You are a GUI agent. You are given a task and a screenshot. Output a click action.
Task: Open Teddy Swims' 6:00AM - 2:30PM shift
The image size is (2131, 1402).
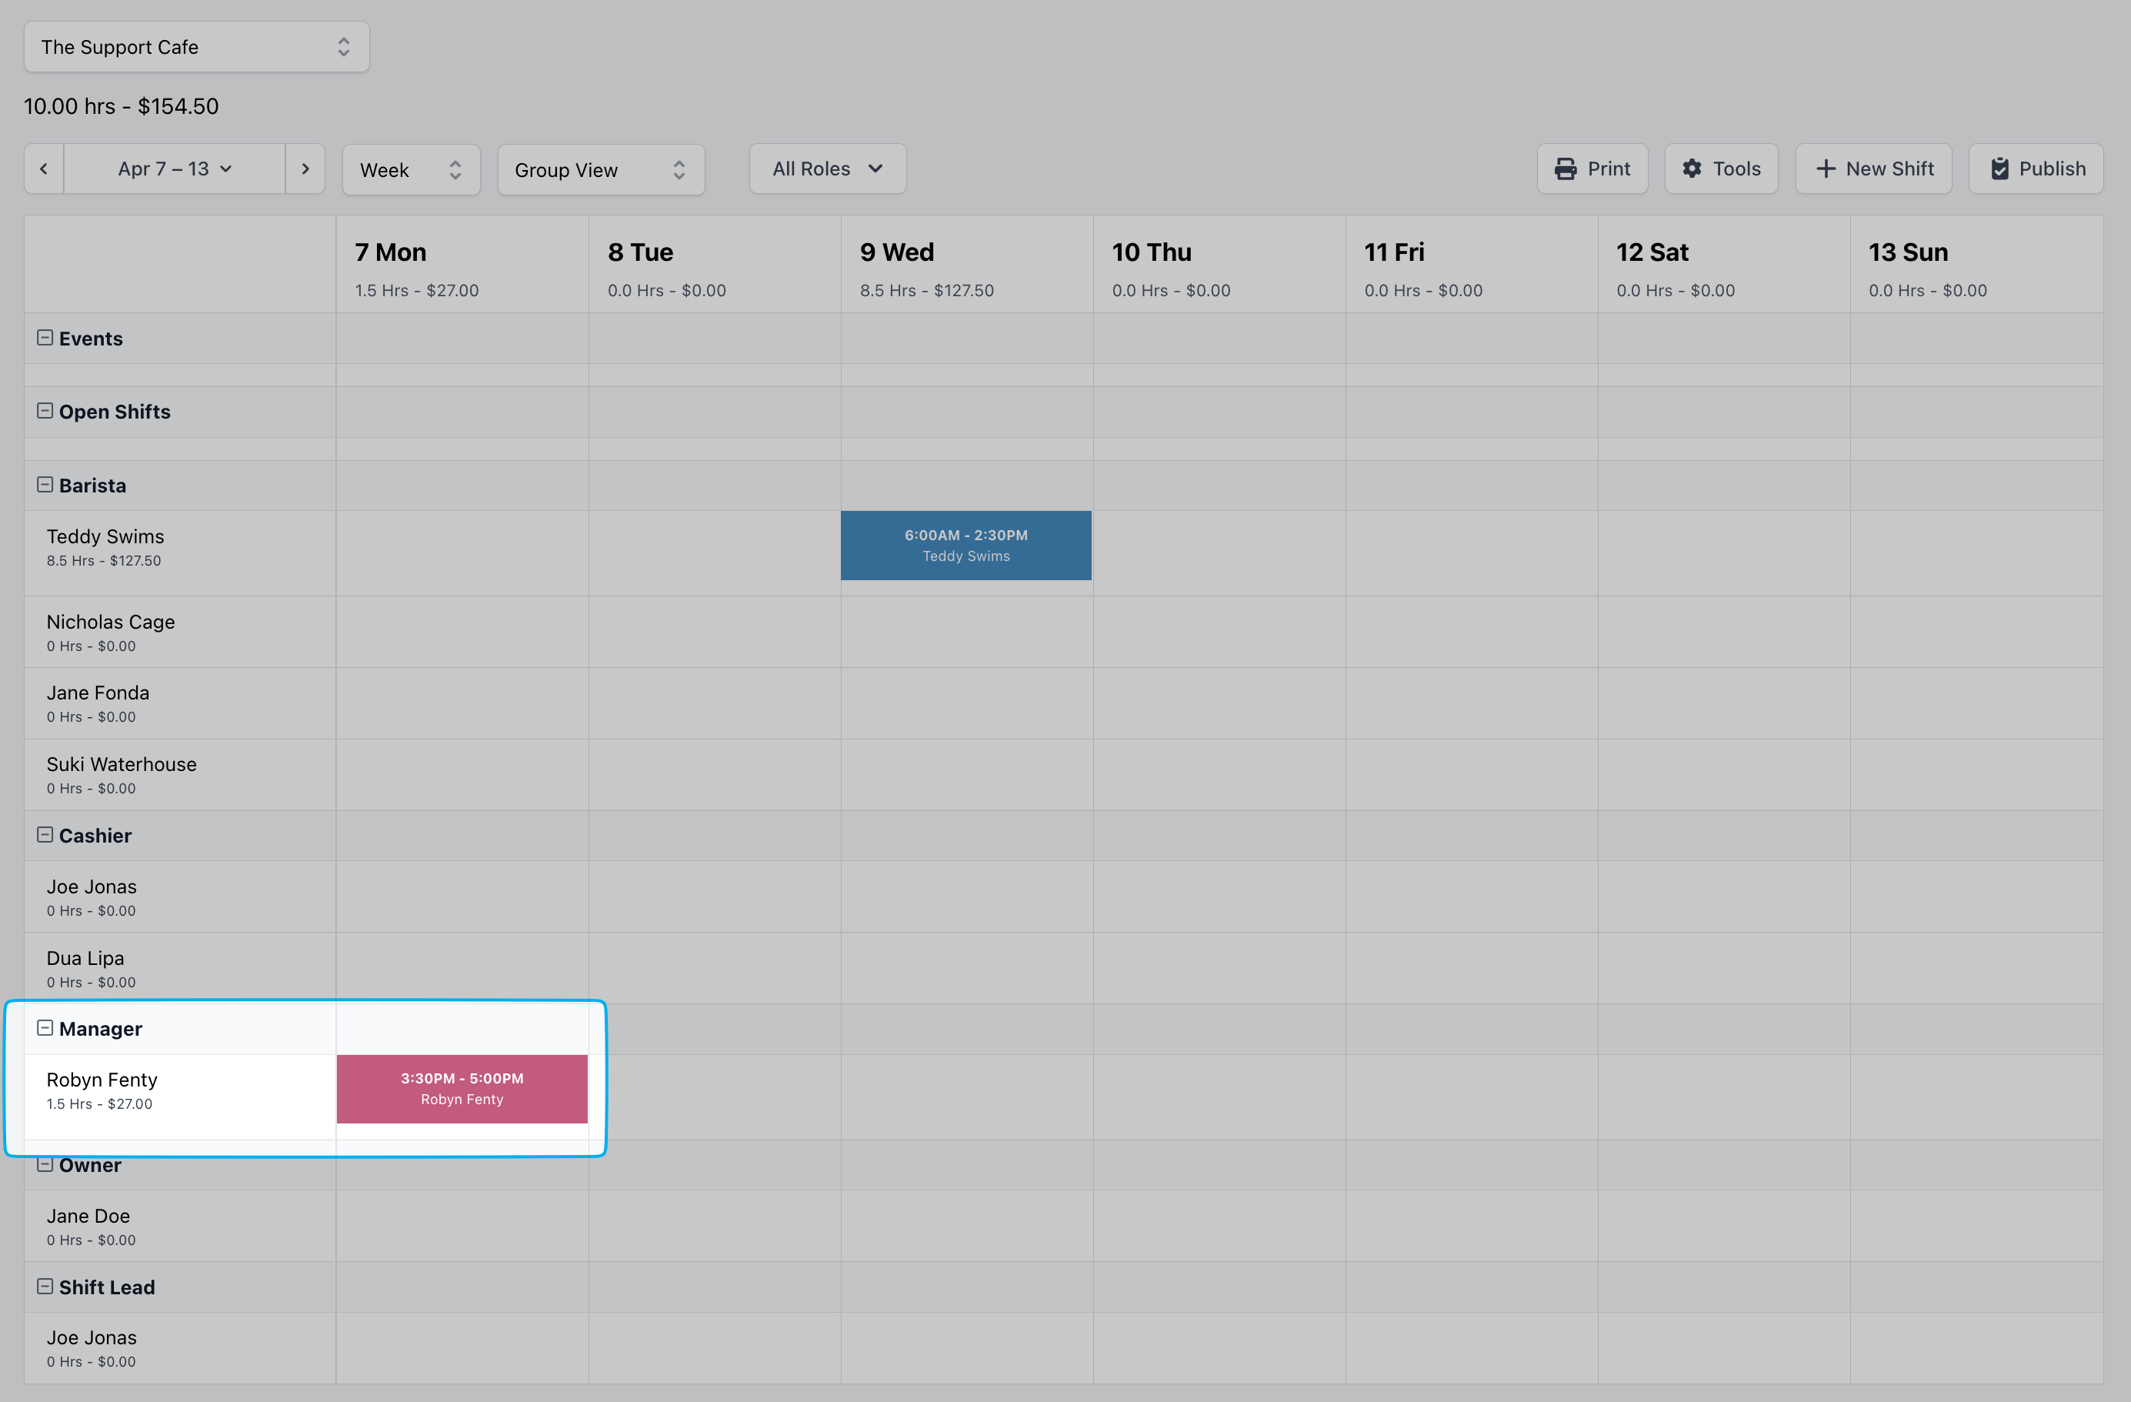[x=965, y=546]
